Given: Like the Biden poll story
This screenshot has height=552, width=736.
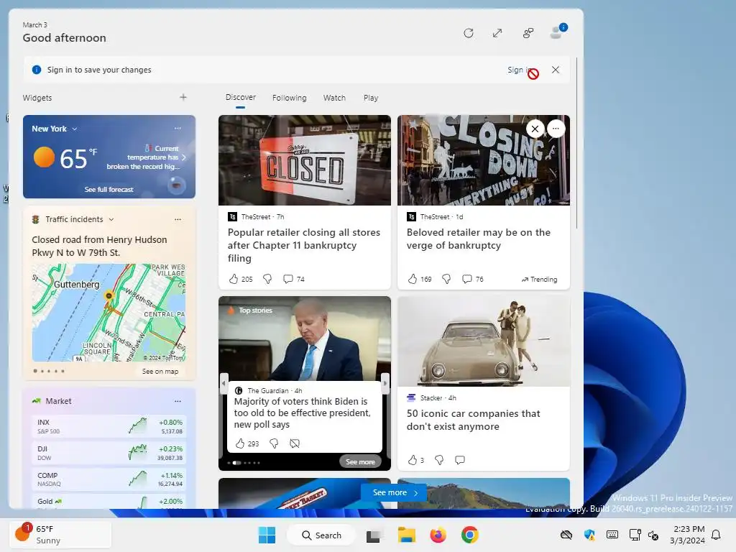Looking at the screenshot, I should pyautogui.click(x=240, y=443).
